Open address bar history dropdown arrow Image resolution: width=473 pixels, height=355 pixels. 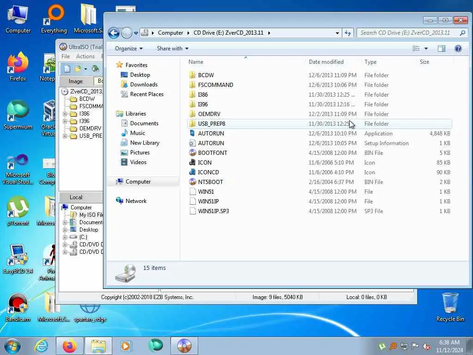337,33
